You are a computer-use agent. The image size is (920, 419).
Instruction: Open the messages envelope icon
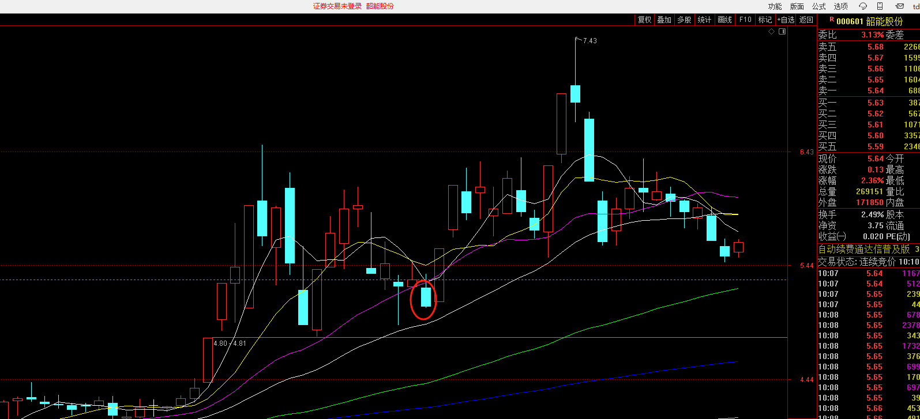(899, 6)
